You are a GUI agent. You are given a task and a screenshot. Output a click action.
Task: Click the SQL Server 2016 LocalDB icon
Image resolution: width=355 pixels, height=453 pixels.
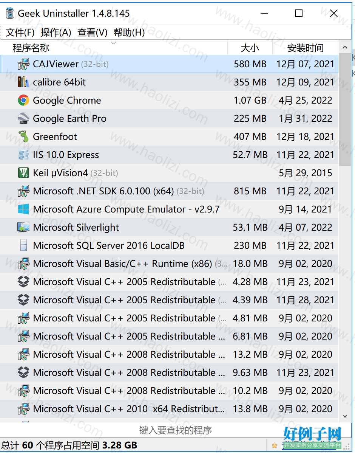click(23, 245)
